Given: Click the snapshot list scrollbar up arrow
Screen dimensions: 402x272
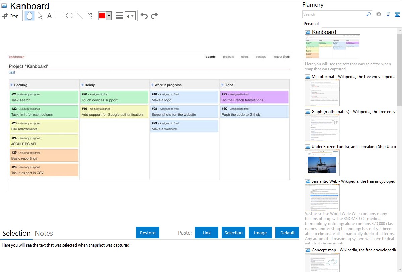Looking at the screenshot, I should point(399,31).
